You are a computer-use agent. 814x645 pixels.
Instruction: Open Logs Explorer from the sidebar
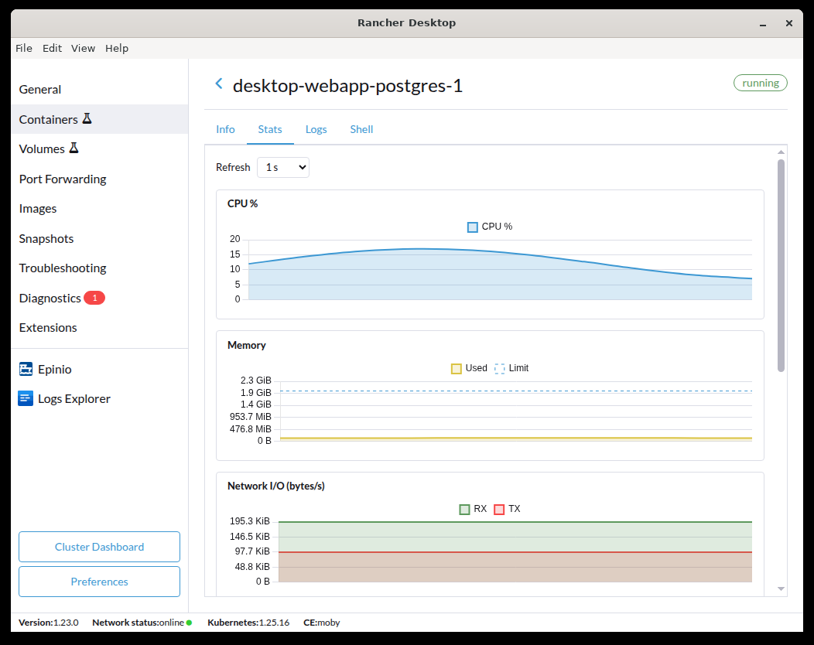[x=100, y=399]
